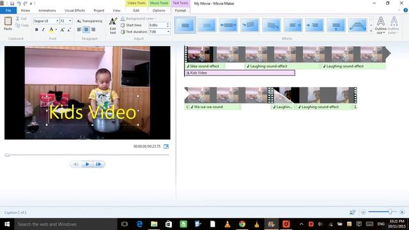
Task: Select the second text effect thumbnail
Action: click(207, 25)
